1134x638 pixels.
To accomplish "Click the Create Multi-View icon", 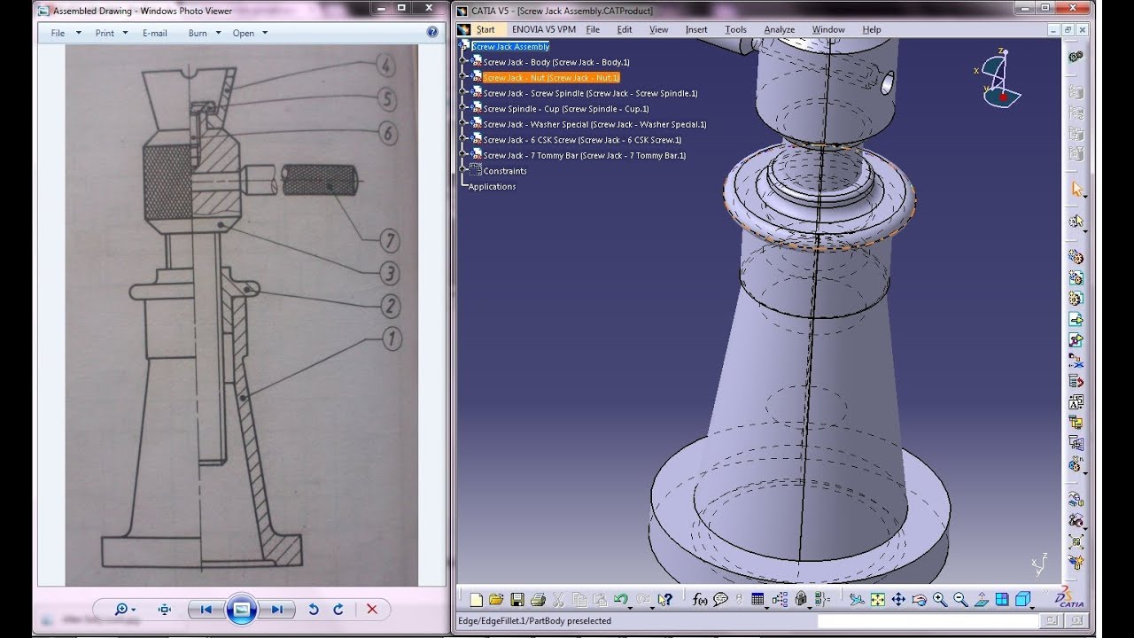I will tap(1002, 599).
